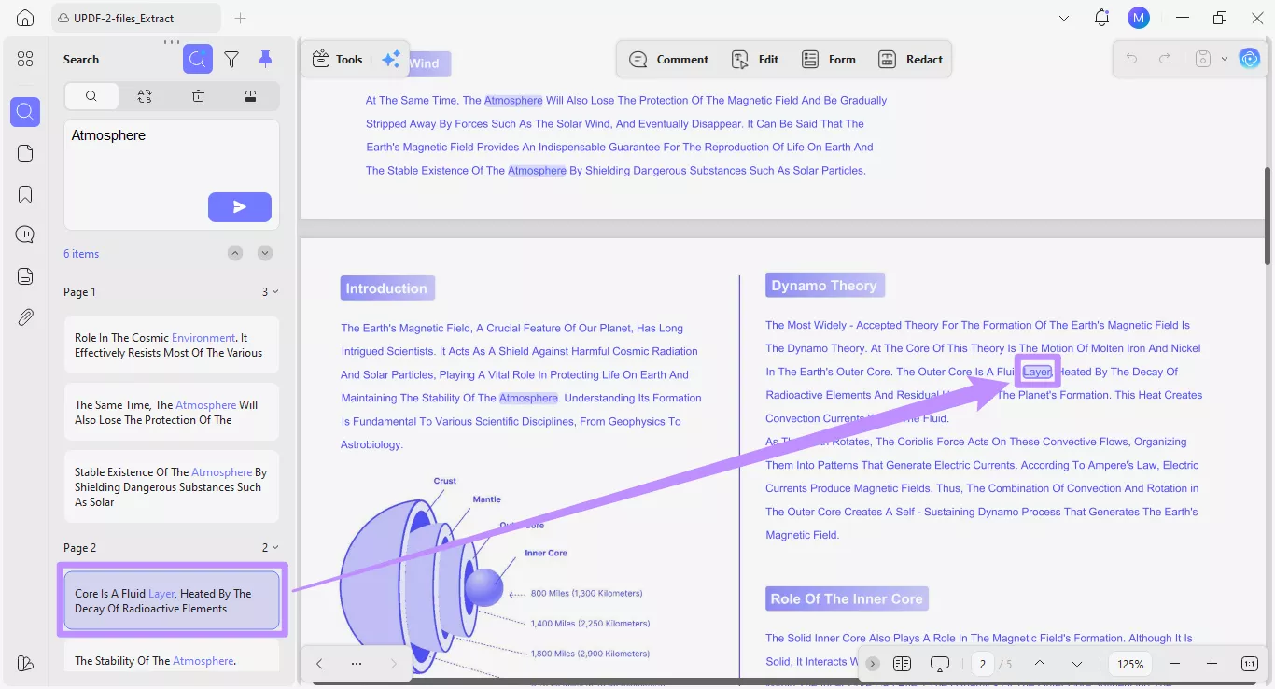Select the Search and Replace icon
The image size is (1275, 689).
tap(145, 95)
